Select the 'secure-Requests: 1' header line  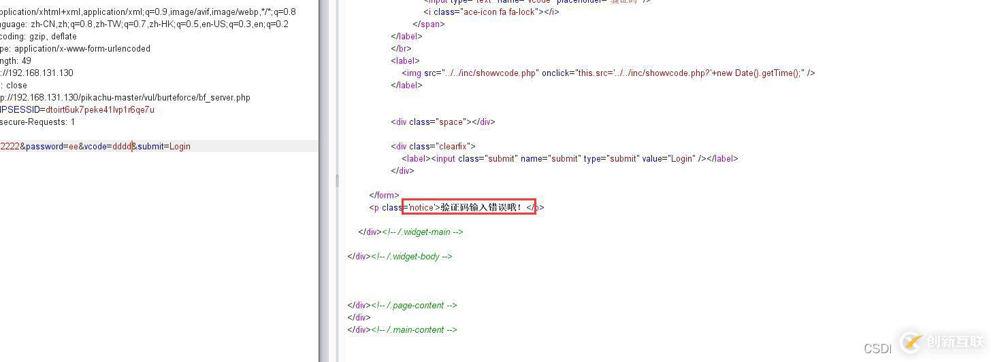pyautogui.click(x=37, y=122)
